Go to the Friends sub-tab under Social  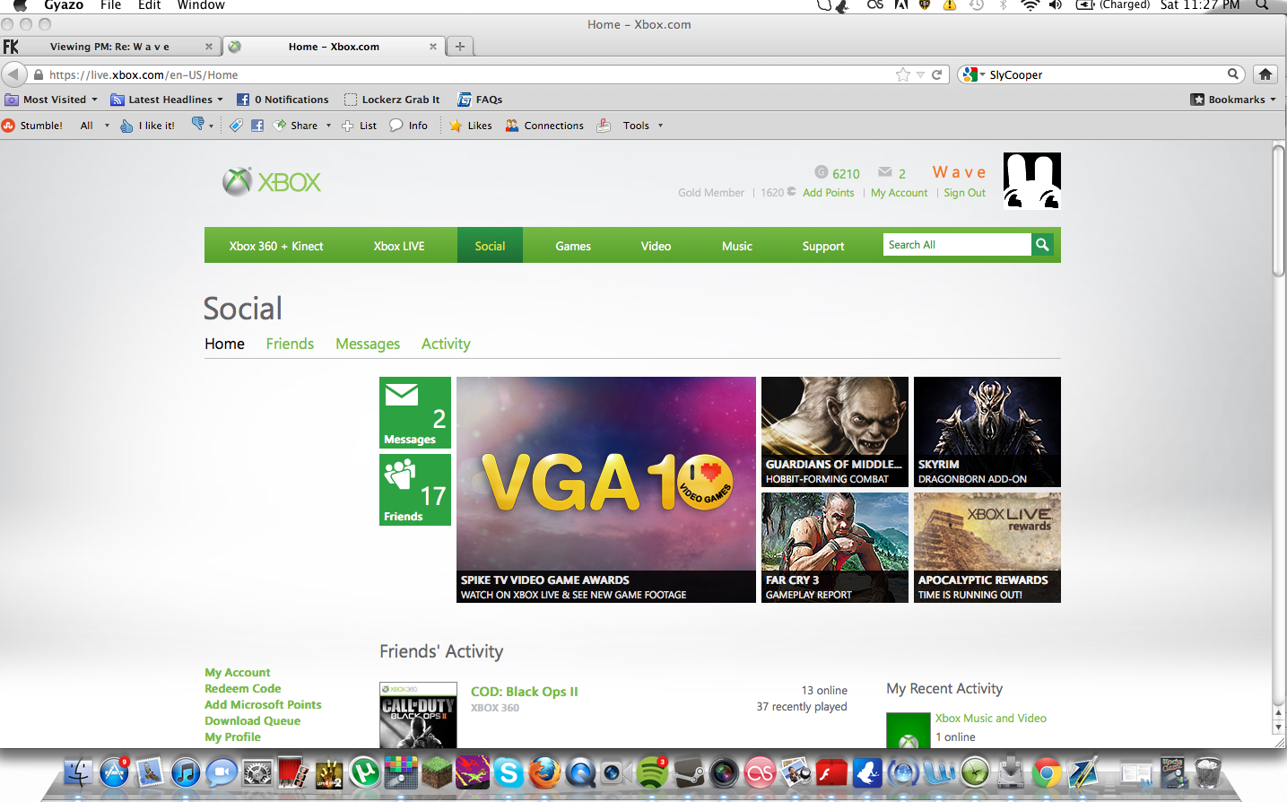click(290, 344)
